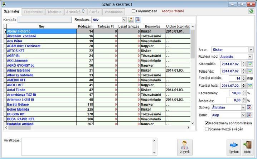Open calendar picker for Kibocsátás date
Image resolution: width=257 pixels, height=159 pixels.
250,64
